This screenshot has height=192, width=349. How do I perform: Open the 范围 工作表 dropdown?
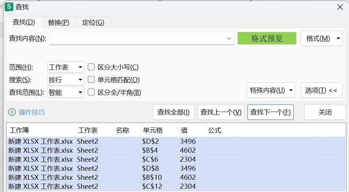66,67
